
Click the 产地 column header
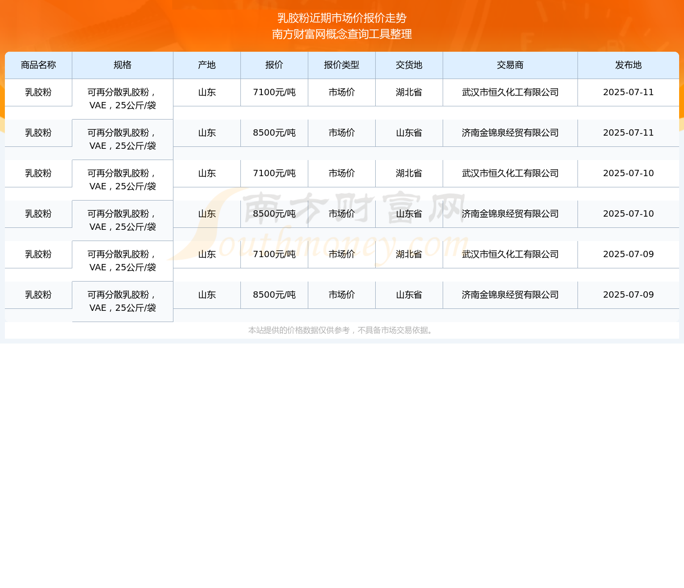207,65
